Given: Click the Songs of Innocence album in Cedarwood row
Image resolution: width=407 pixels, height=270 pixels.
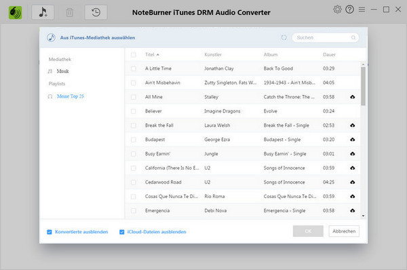Looking at the screenshot, I should click(284, 182).
